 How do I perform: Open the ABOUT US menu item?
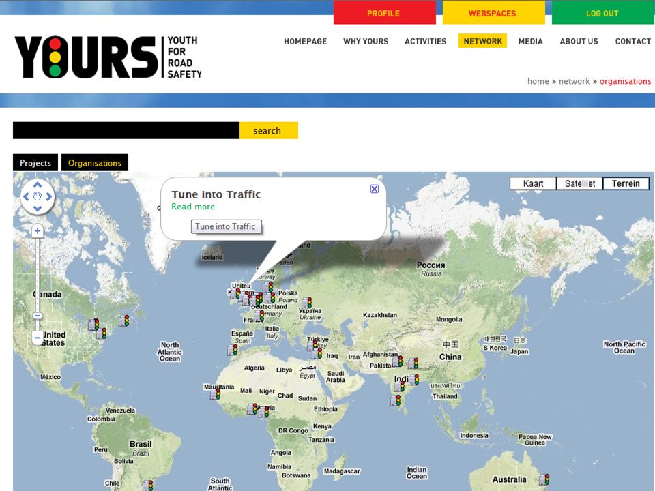pyautogui.click(x=579, y=42)
